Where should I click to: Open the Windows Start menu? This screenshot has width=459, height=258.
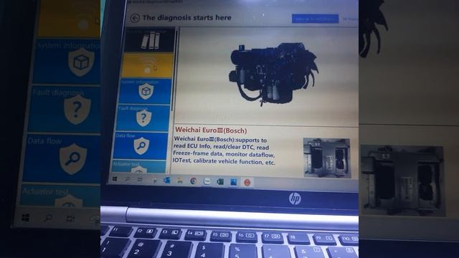pos(115,178)
